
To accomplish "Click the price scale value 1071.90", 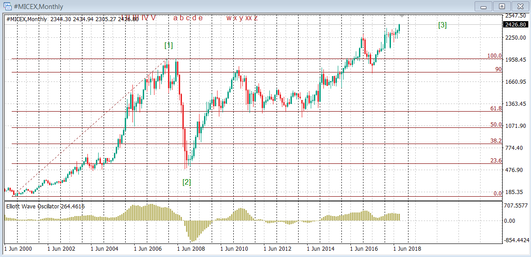I will (516, 126).
